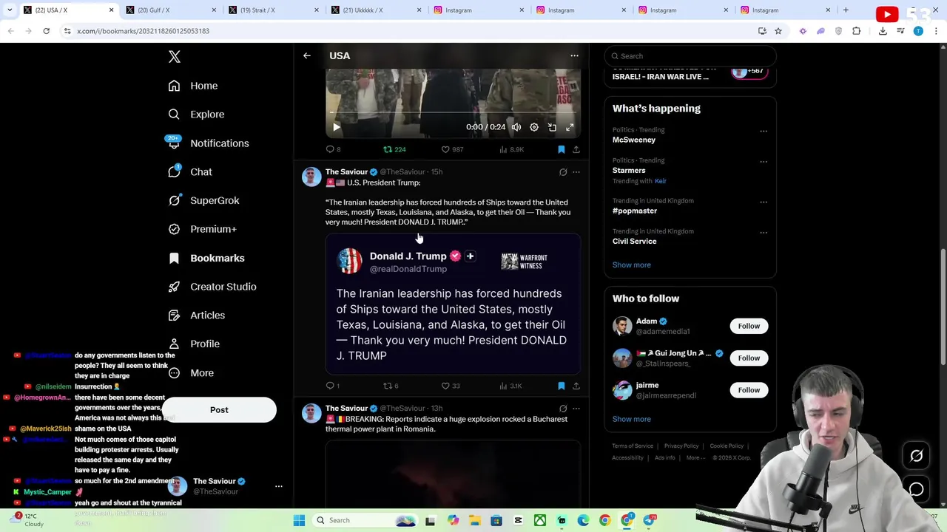Viewport: 947px width, 532px height.
Task: Open Profile in sidebar
Action: click(x=193, y=344)
